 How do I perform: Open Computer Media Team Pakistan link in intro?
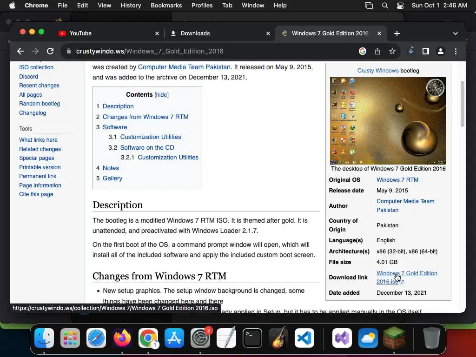click(184, 67)
